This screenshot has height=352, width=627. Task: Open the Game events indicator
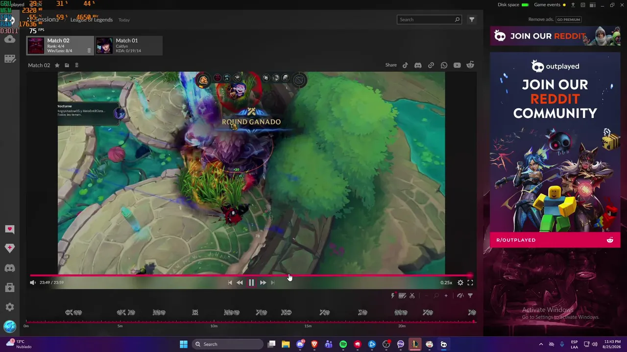[550, 5]
